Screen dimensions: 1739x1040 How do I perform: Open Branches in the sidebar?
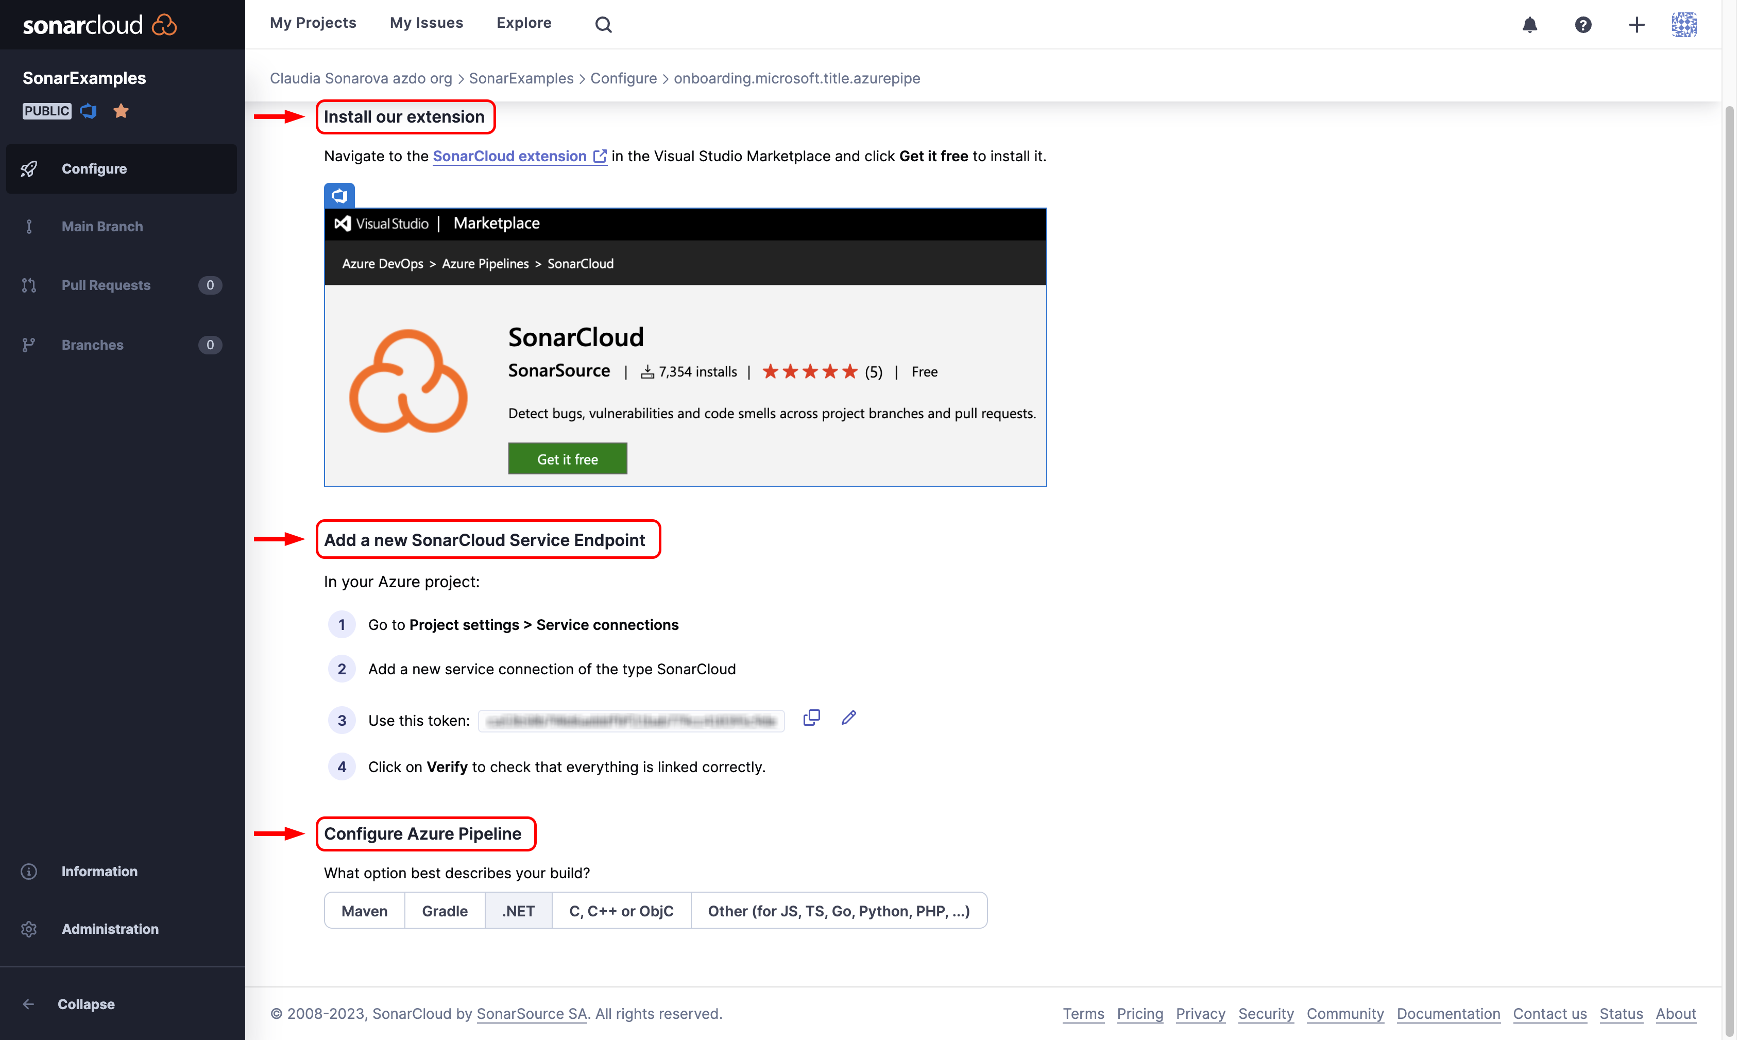click(x=121, y=345)
